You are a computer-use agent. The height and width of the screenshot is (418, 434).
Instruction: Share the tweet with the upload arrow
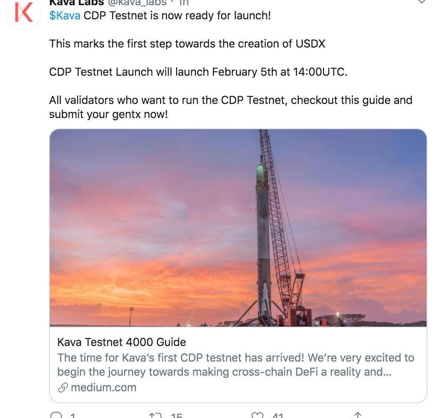point(357,415)
